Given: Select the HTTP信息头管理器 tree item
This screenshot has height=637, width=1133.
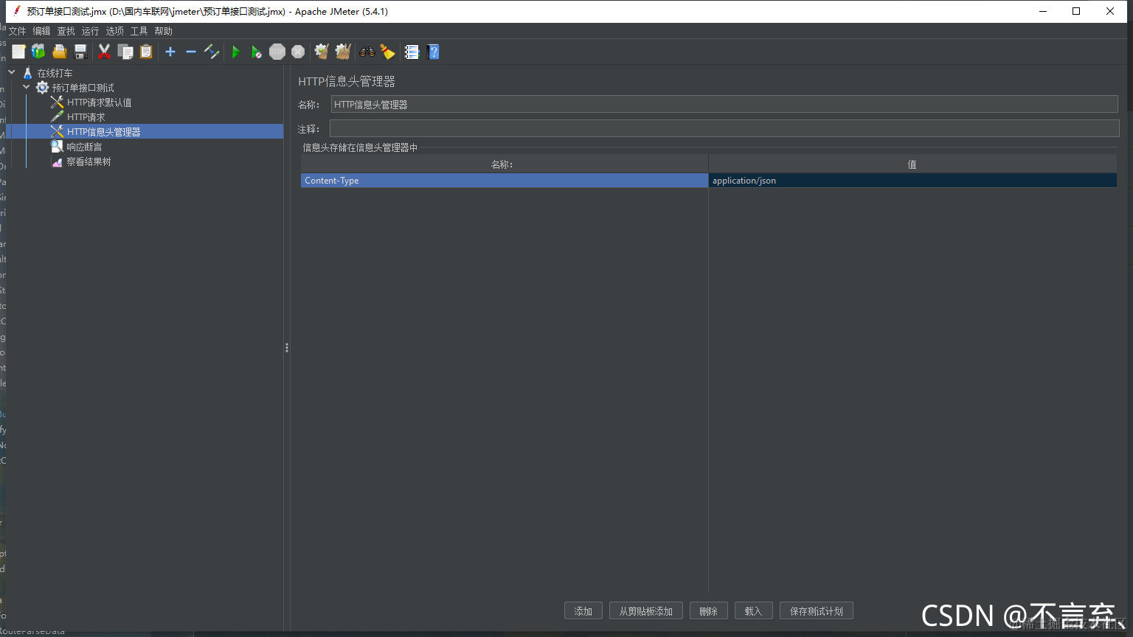Looking at the screenshot, I should [103, 132].
